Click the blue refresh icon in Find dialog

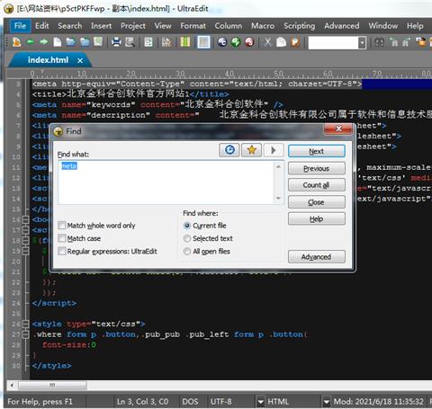[x=229, y=150]
